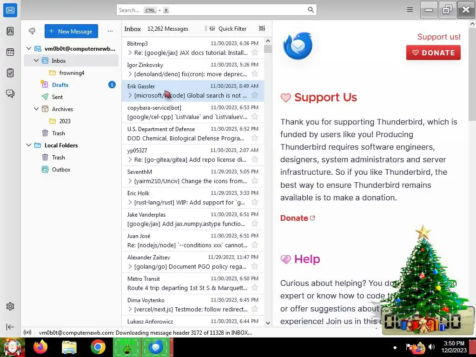Star the yp05327 message
The height and width of the screenshot is (357, 476).
pyautogui.click(x=255, y=159)
